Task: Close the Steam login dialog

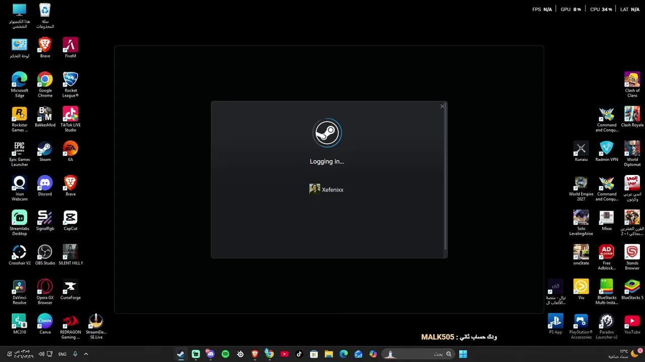Action: pyautogui.click(x=442, y=106)
